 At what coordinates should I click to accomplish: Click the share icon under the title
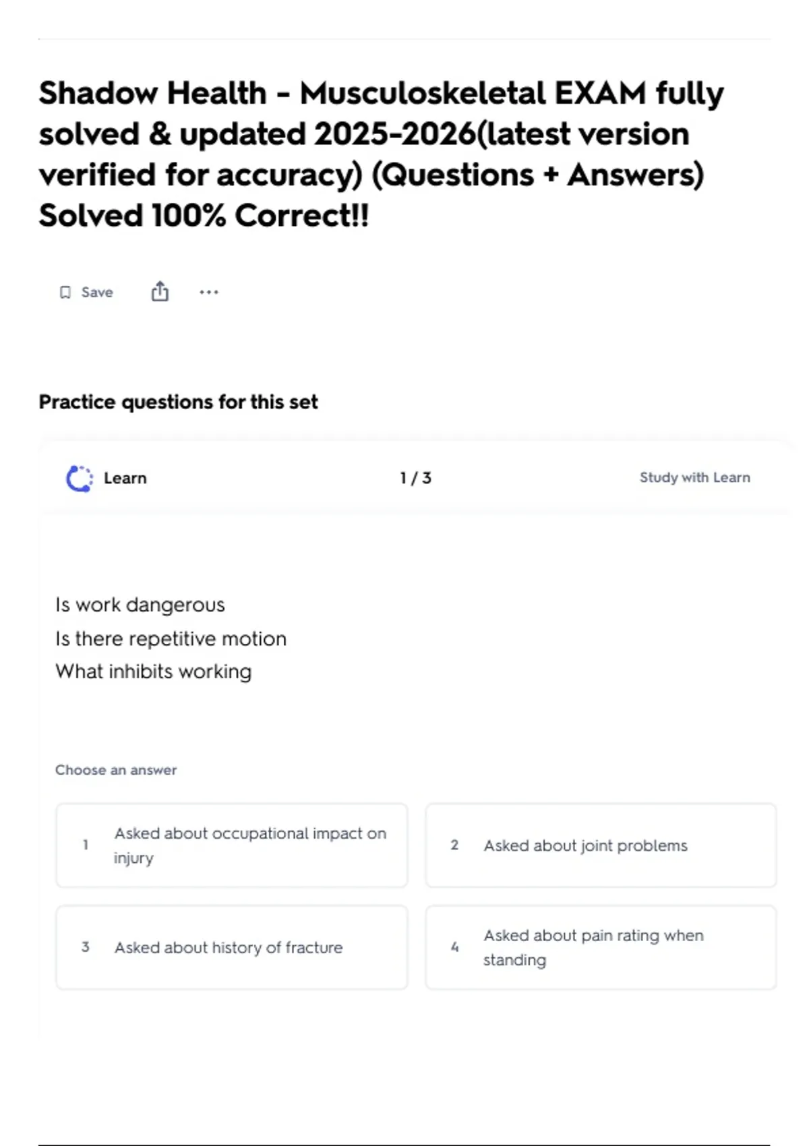point(160,291)
